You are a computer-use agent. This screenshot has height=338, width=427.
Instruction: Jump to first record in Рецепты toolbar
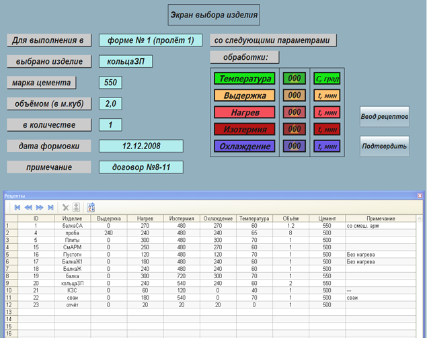tap(17, 208)
